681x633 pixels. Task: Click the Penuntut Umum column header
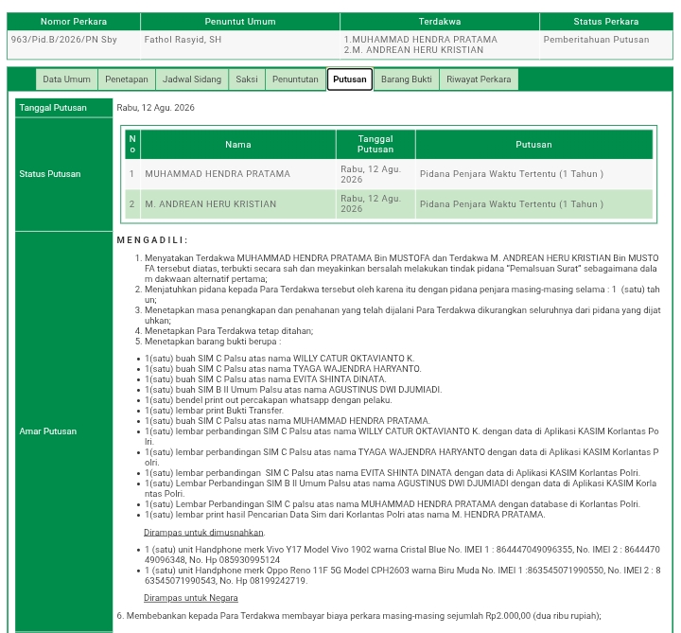point(240,22)
